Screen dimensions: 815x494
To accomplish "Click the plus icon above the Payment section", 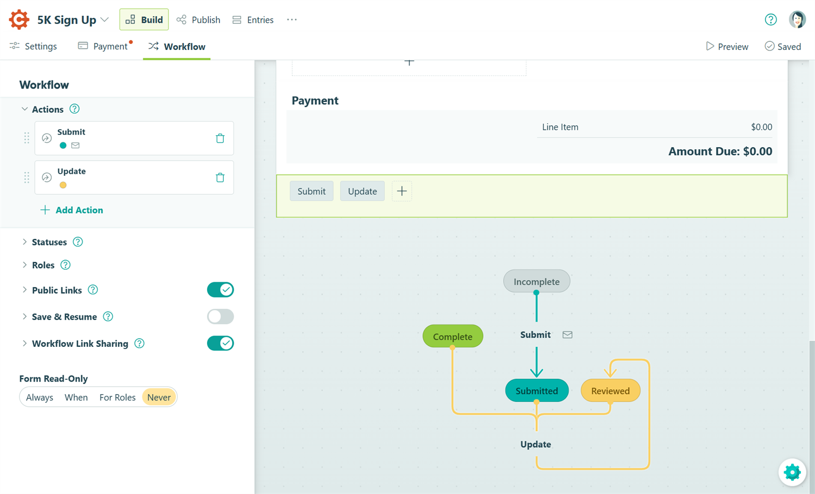I will click(409, 62).
